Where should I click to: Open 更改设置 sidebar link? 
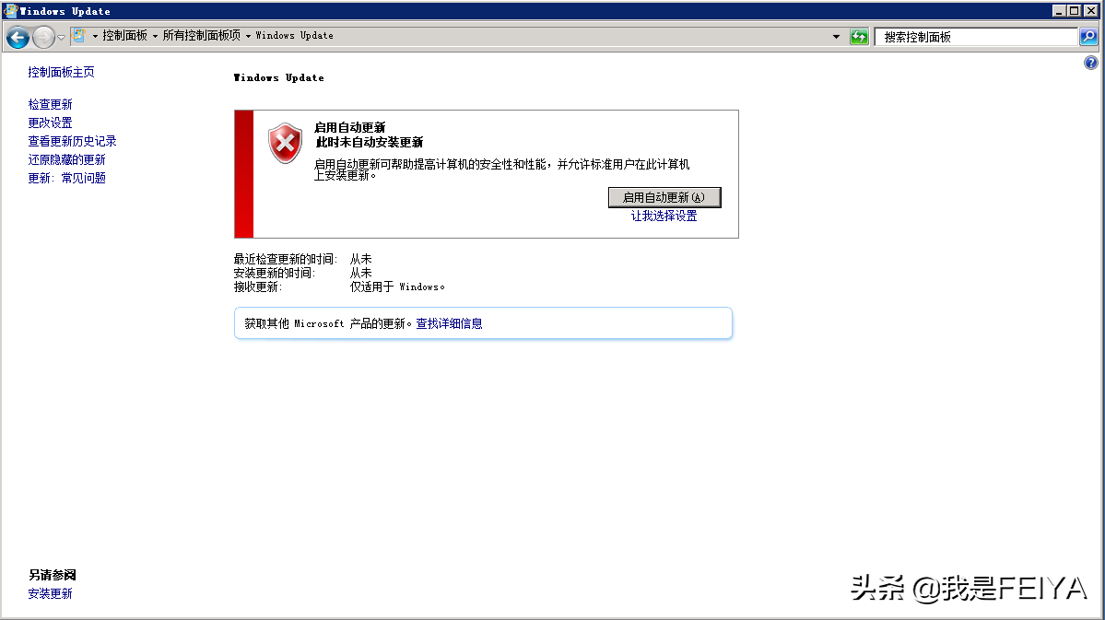point(50,123)
